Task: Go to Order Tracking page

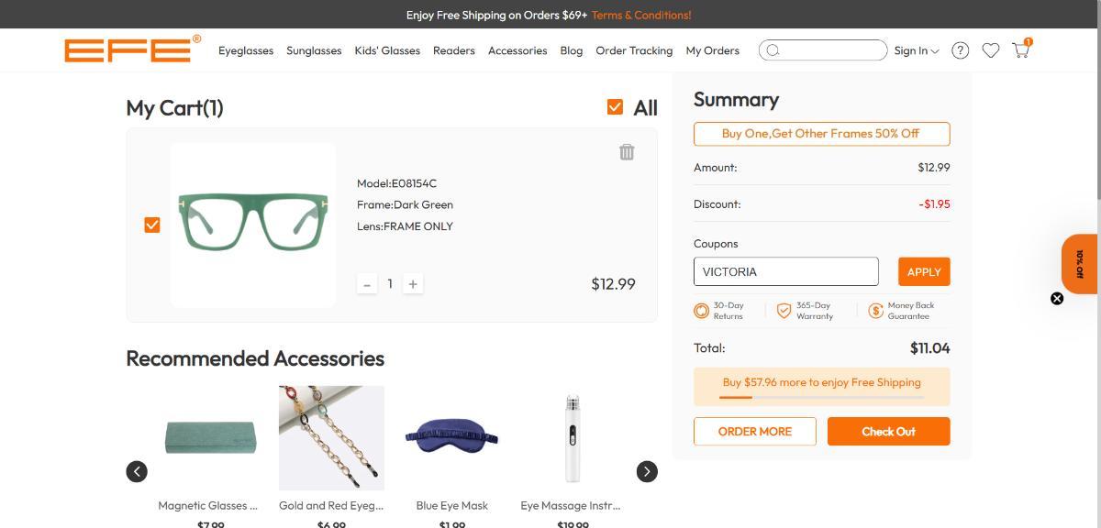Action: click(x=634, y=50)
